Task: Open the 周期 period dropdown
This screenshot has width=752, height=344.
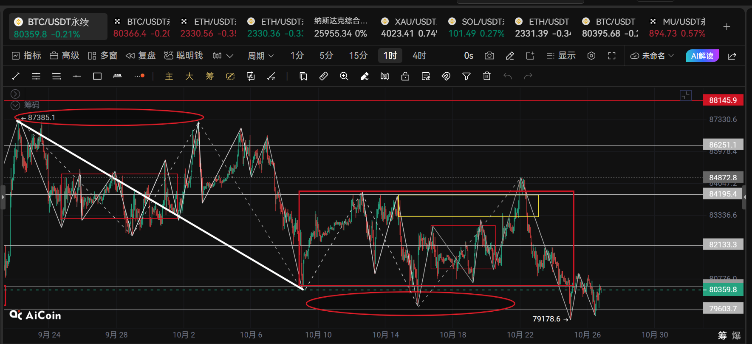Action: 260,56
